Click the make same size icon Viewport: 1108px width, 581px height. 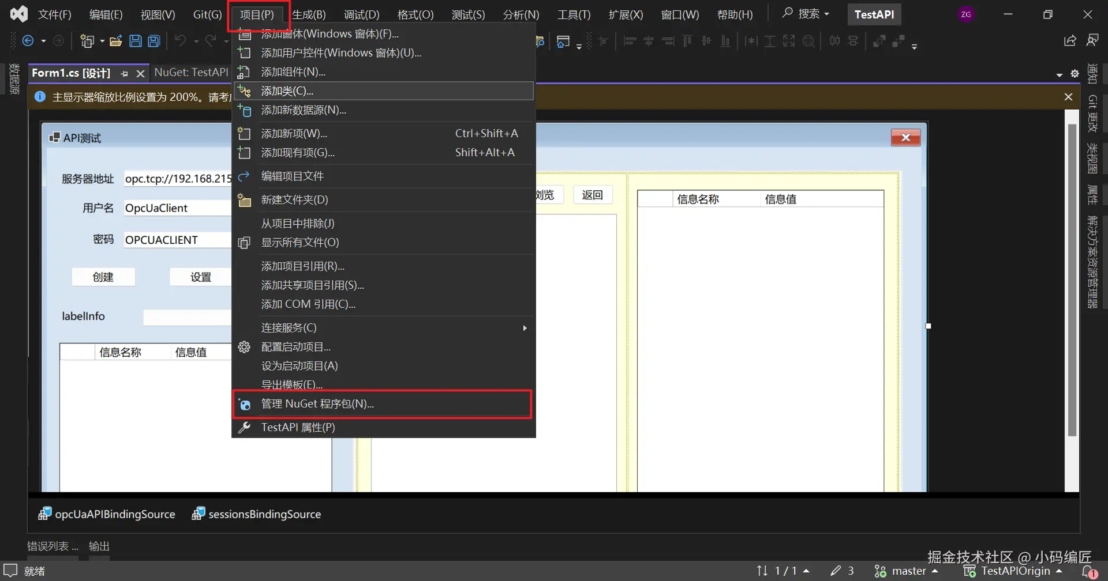point(789,41)
